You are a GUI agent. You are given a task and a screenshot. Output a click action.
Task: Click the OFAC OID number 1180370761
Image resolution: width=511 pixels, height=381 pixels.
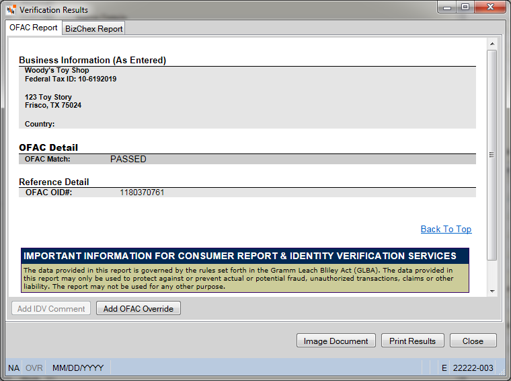click(142, 193)
